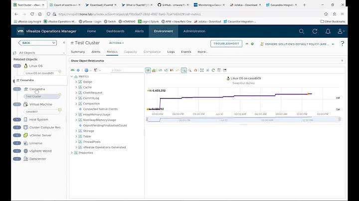Click the green bar chart toolbar icon
The height and width of the screenshot is (201, 359).
pos(154,70)
